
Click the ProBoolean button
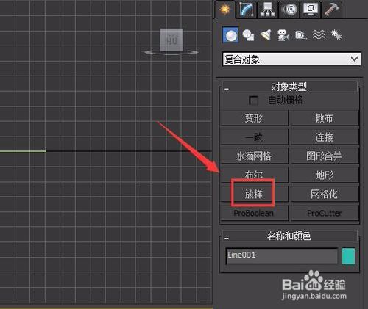pyautogui.click(x=254, y=213)
